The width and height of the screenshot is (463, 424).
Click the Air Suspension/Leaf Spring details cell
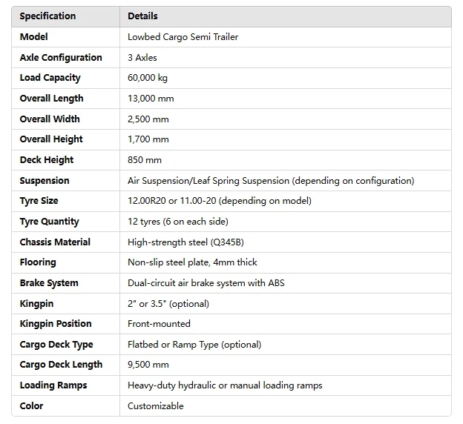270,181
